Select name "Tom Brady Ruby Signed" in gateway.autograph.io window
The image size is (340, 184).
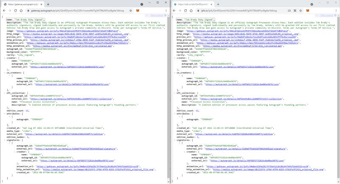[25, 20]
